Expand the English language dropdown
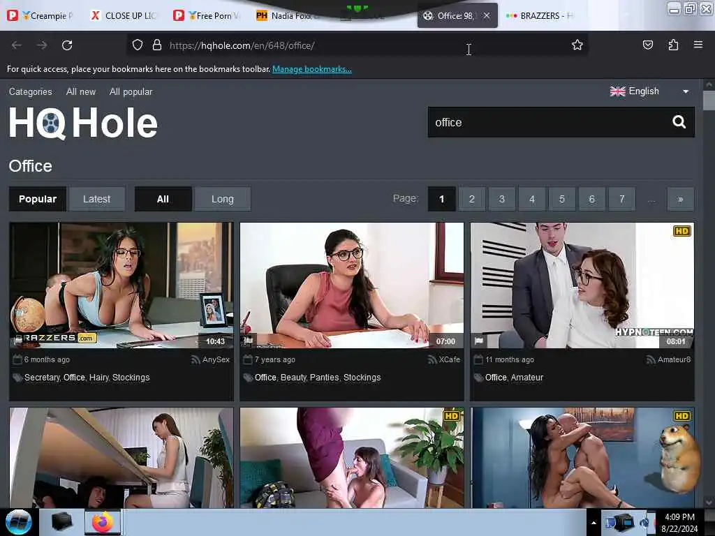This screenshot has height=536, width=715. (649, 91)
